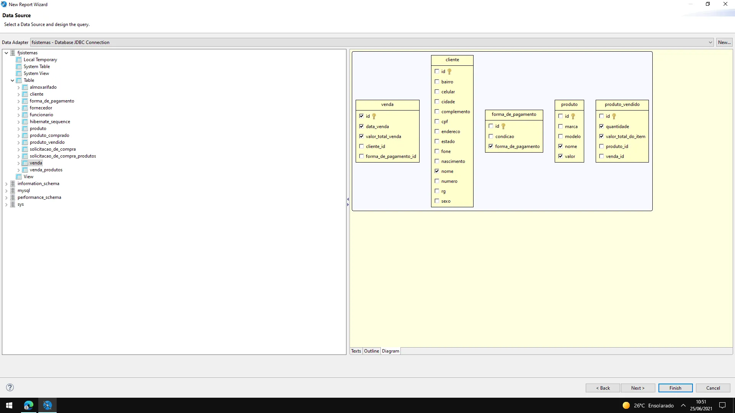Viewport: 735px width, 413px height.
Task: Click the Next button
Action: (638, 388)
